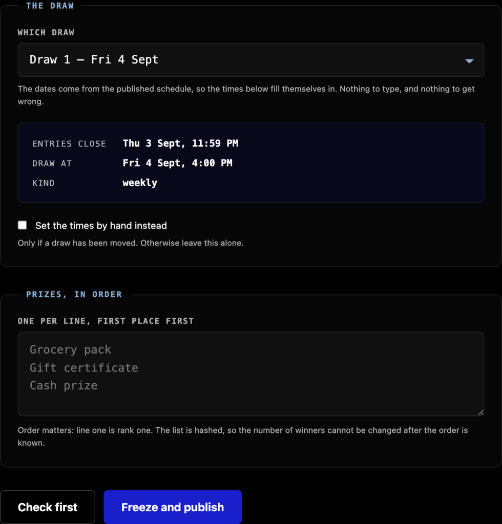
Task: Click the Check first button
Action: 48,507
